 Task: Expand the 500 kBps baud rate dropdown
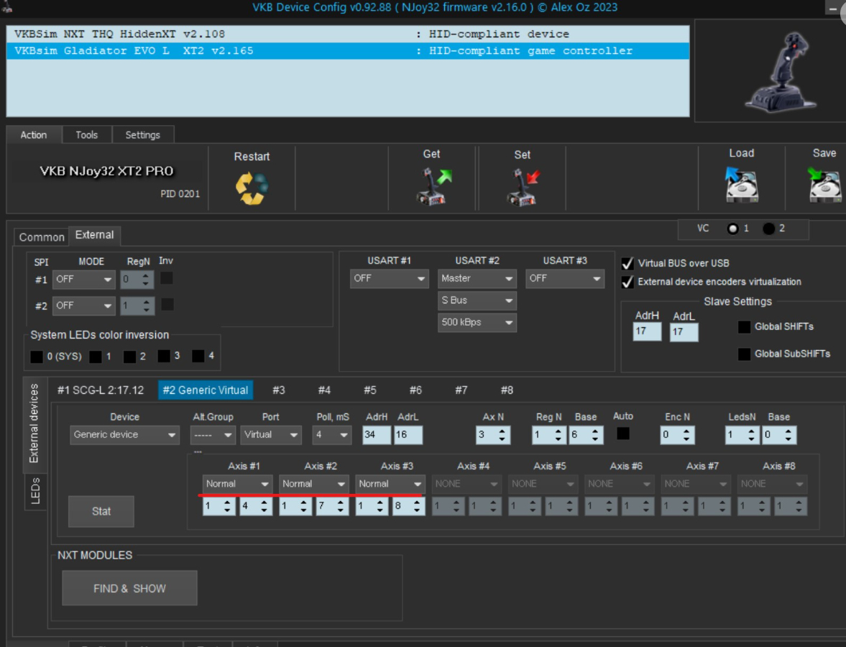click(x=477, y=323)
